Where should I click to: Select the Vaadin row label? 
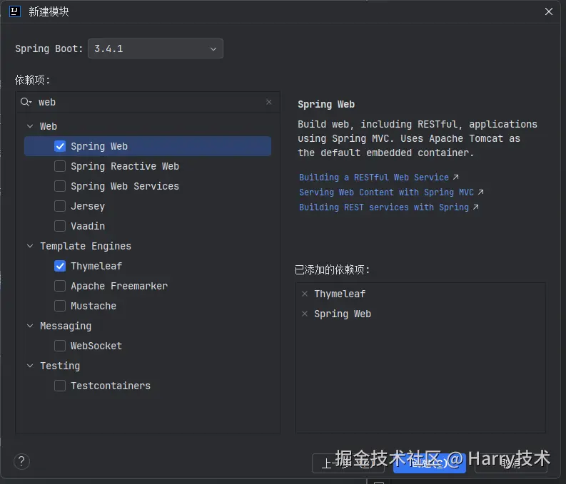coord(88,226)
